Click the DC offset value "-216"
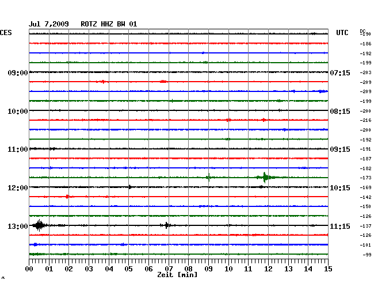 pos(365,120)
